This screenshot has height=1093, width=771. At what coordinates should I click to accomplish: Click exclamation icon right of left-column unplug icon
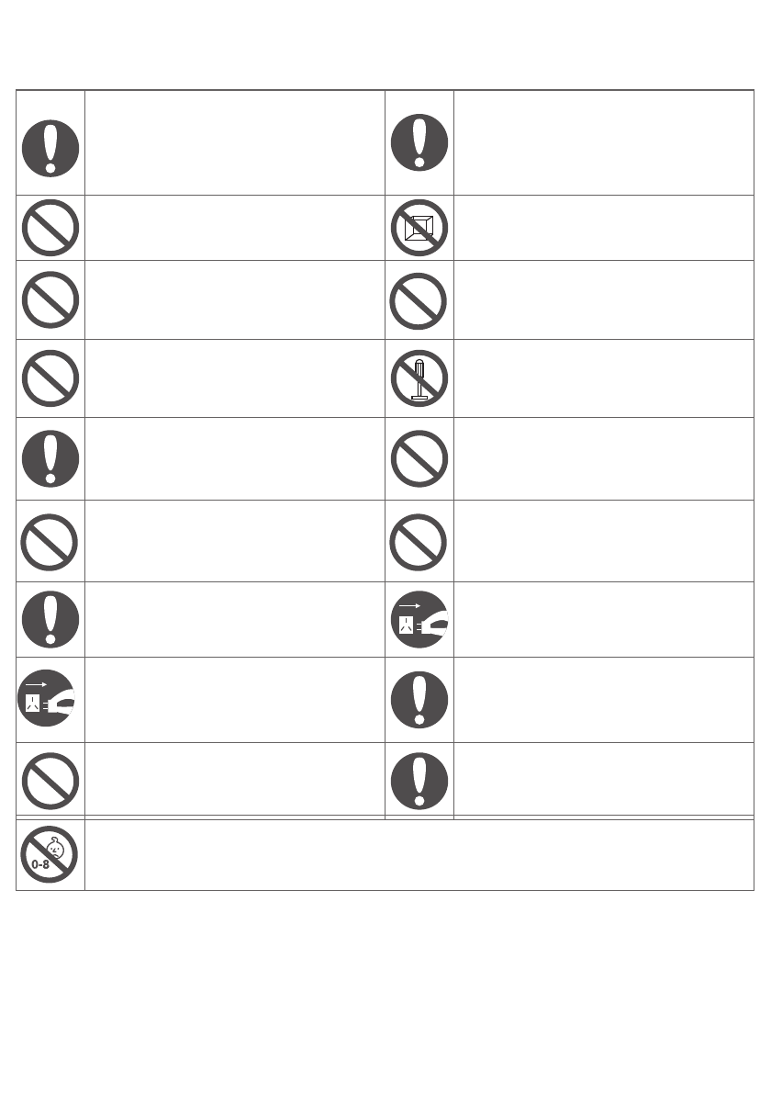tap(419, 700)
